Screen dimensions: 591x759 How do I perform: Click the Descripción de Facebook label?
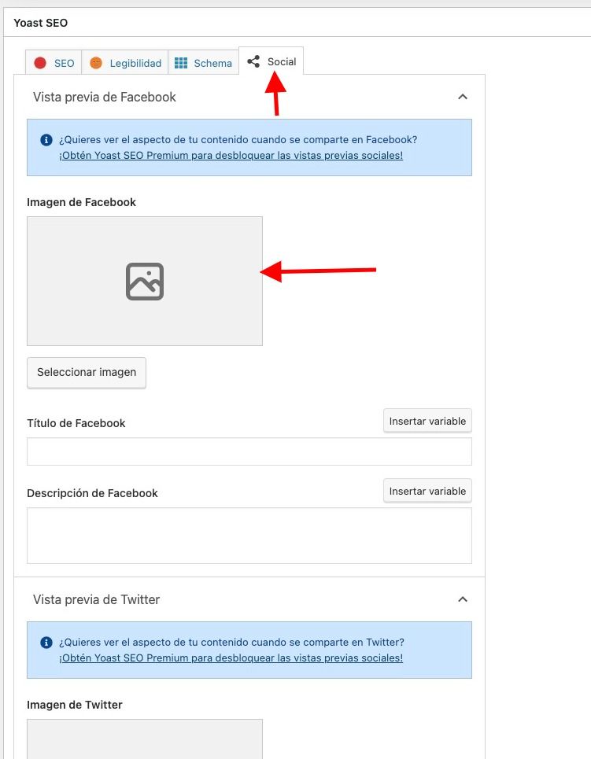[93, 493]
